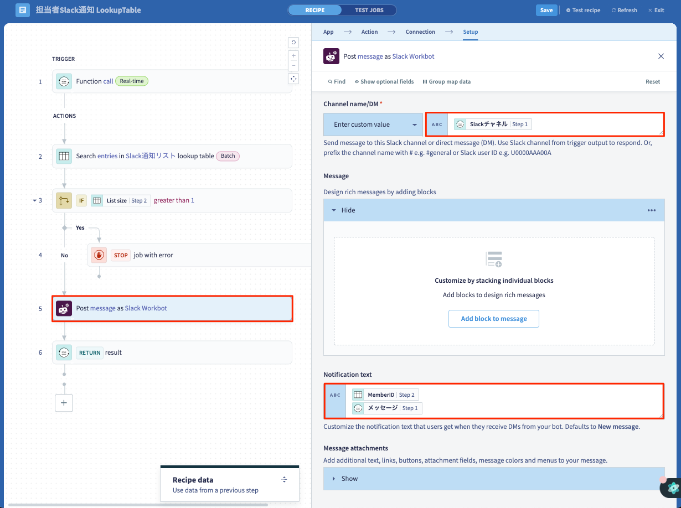The width and height of the screenshot is (681, 508).
Task: Collapse step 3 IF condition arrow
Action: (x=34, y=200)
